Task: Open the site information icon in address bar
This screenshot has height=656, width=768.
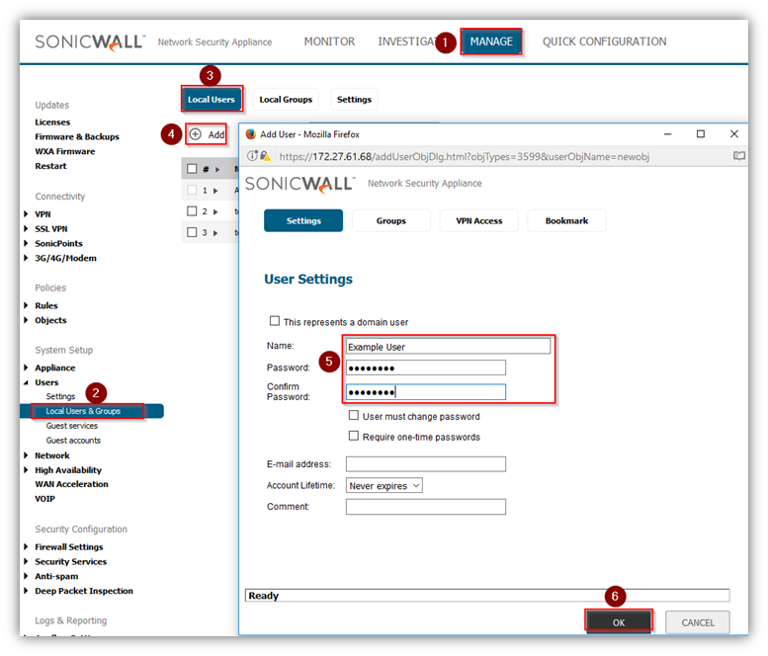Action: [x=252, y=156]
